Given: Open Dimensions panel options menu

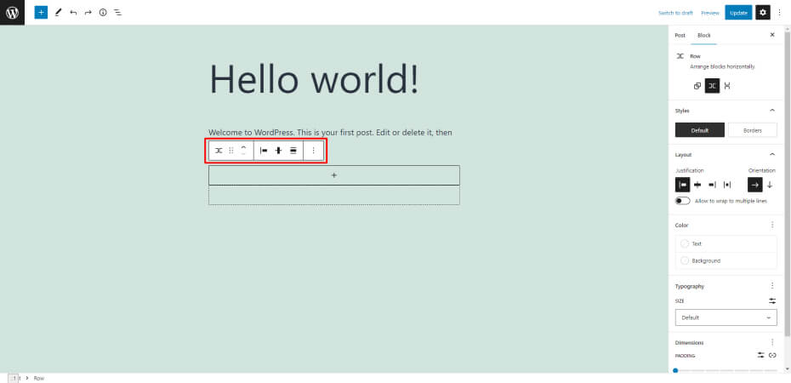Looking at the screenshot, I should coord(771,342).
